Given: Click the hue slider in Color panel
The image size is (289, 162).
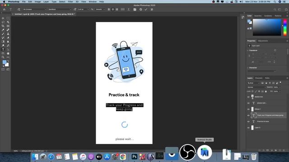Looking at the screenshot, I should [x=285, y=27].
